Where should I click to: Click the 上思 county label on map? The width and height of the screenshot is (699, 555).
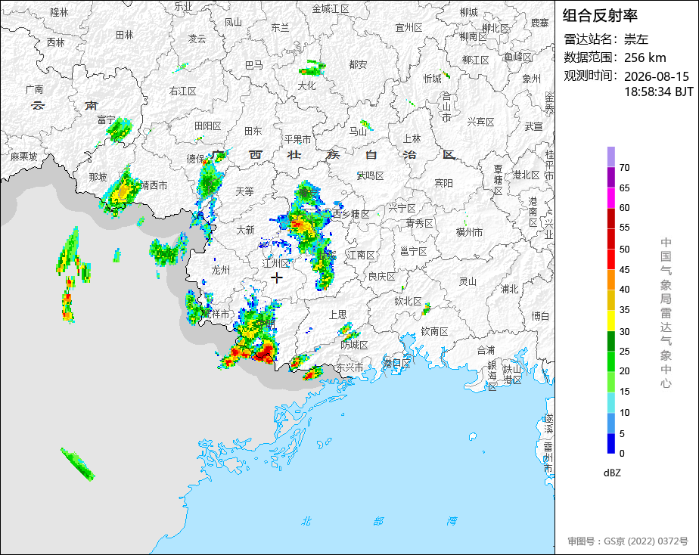click(337, 315)
